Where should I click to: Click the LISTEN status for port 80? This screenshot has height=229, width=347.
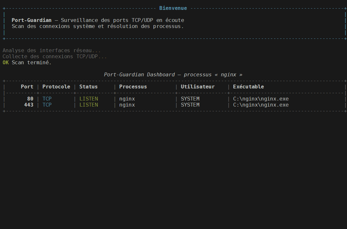point(89,99)
